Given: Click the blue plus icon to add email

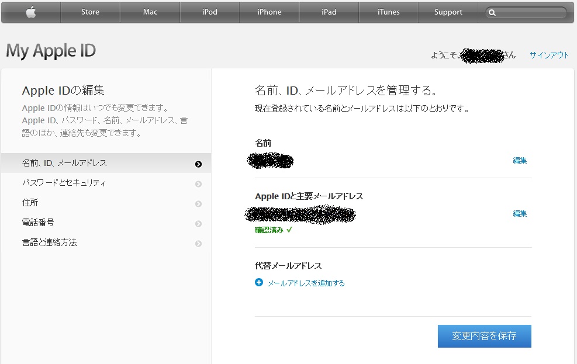Looking at the screenshot, I should (259, 282).
